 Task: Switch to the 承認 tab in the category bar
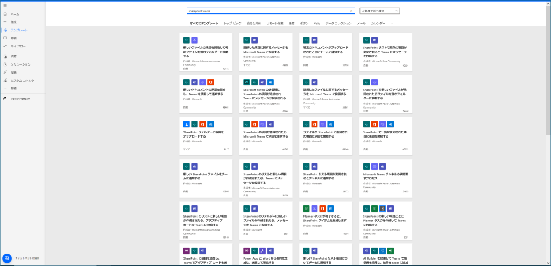point(292,23)
